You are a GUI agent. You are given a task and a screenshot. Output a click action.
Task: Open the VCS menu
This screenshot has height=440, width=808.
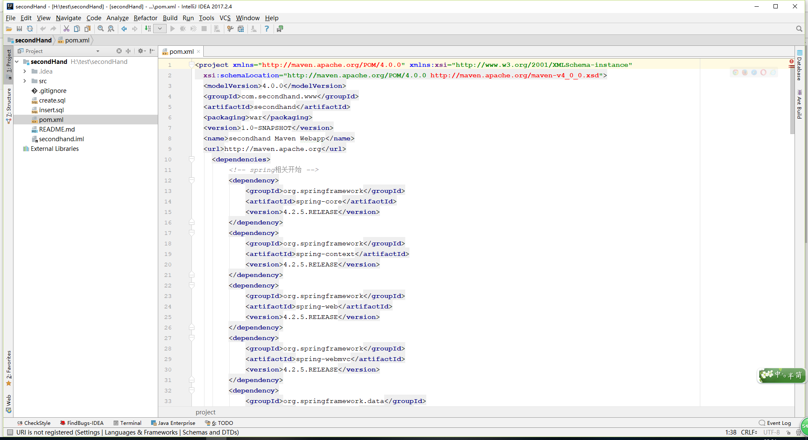click(225, 18)
